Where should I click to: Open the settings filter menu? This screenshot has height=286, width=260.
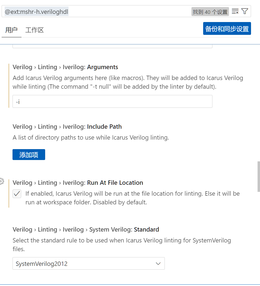click(x=245, y=11)
